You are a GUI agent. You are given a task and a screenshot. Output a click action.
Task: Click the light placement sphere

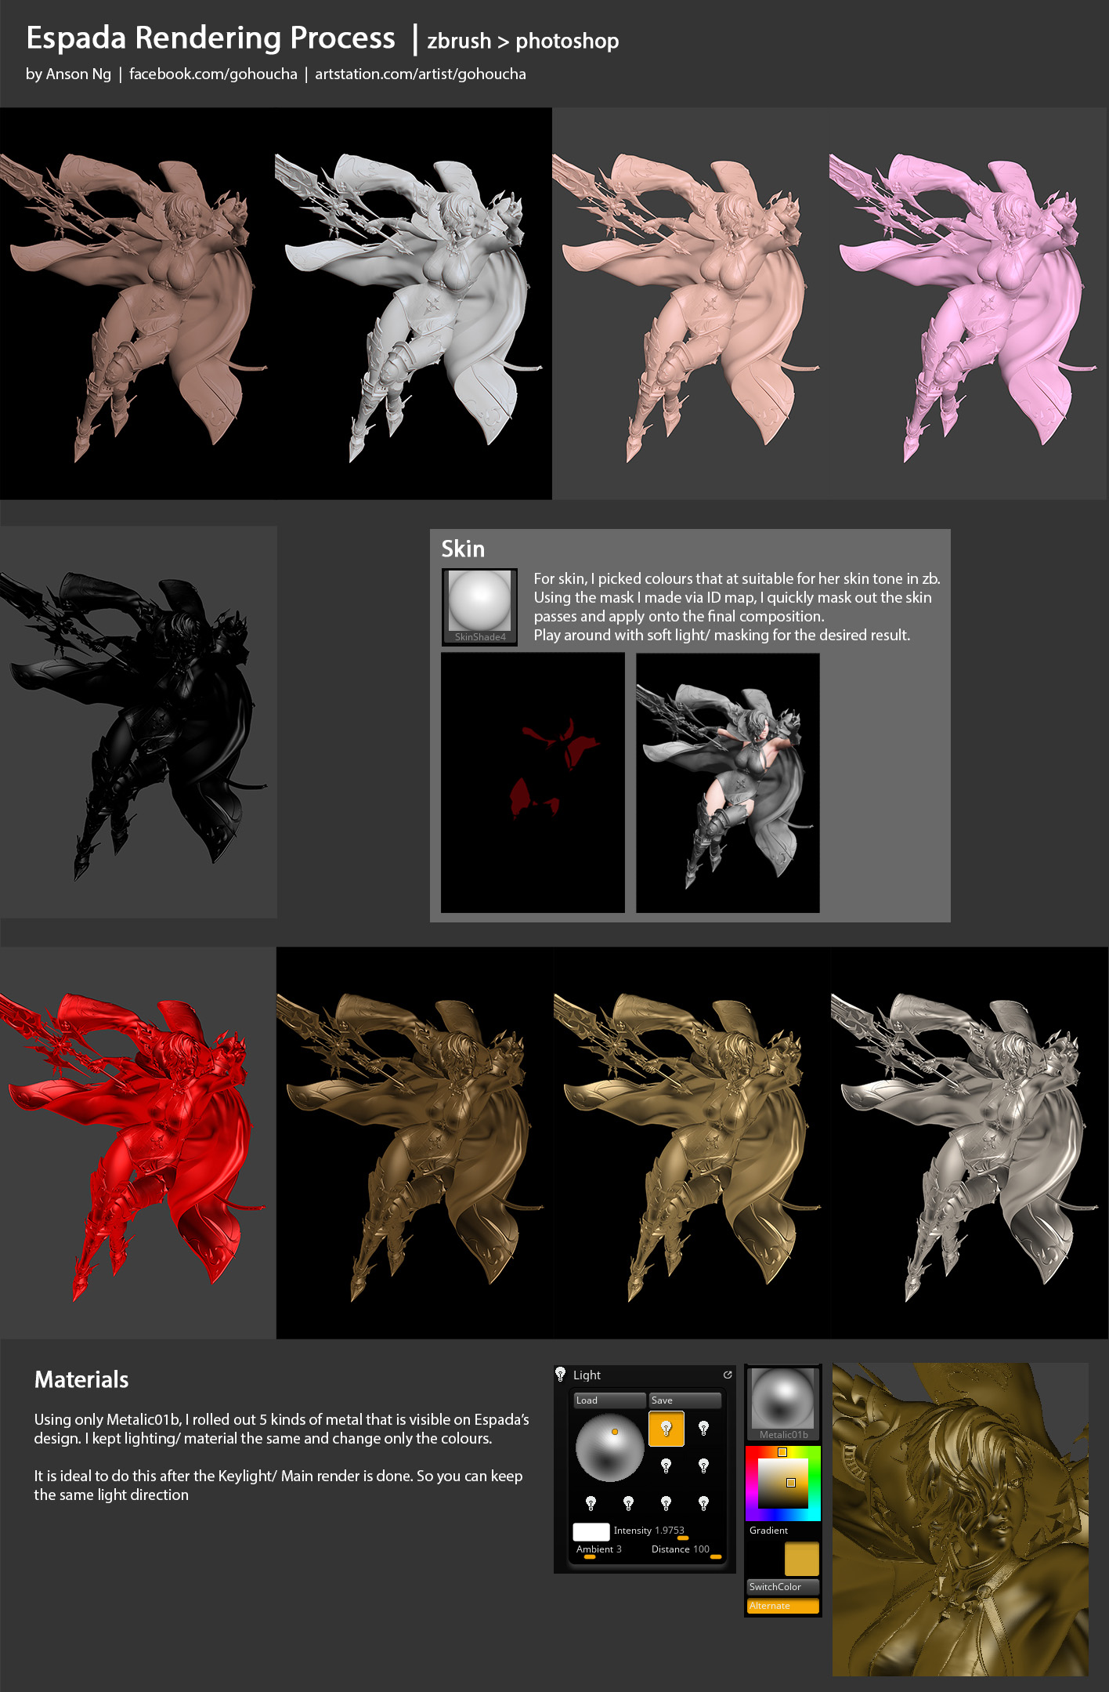pos(609,1447)
